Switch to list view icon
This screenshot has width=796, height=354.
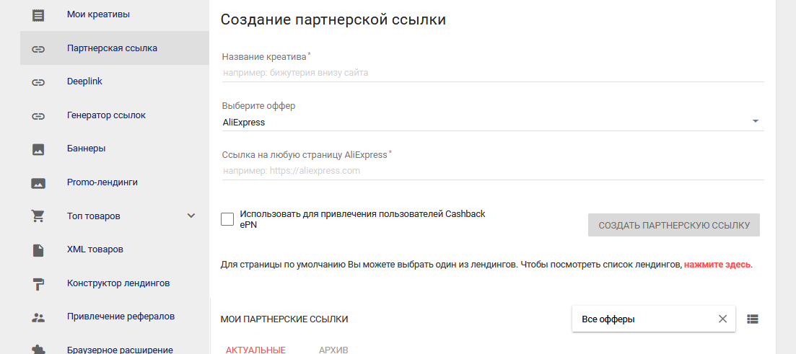point(753,319)
